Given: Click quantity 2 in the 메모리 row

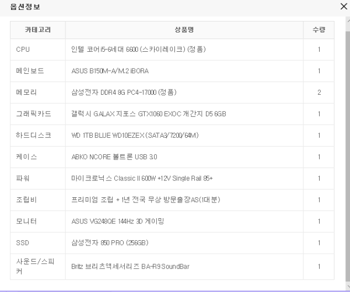Looking at the screenshot, I should click(319, 92).
